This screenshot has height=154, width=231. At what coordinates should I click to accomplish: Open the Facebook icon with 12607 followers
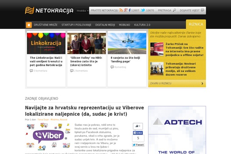tap(130, 10)
